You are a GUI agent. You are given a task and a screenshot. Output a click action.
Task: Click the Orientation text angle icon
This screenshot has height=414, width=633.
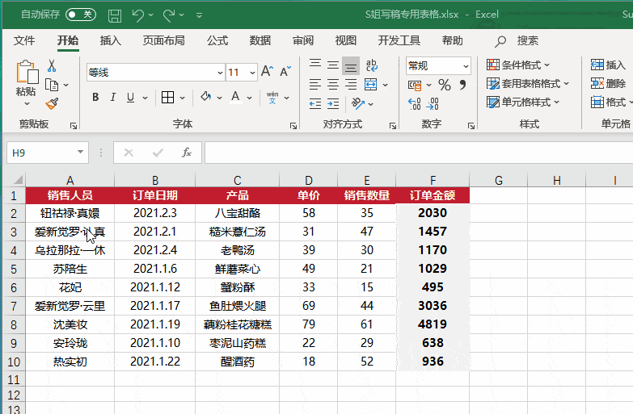click(x=358, y=103)
